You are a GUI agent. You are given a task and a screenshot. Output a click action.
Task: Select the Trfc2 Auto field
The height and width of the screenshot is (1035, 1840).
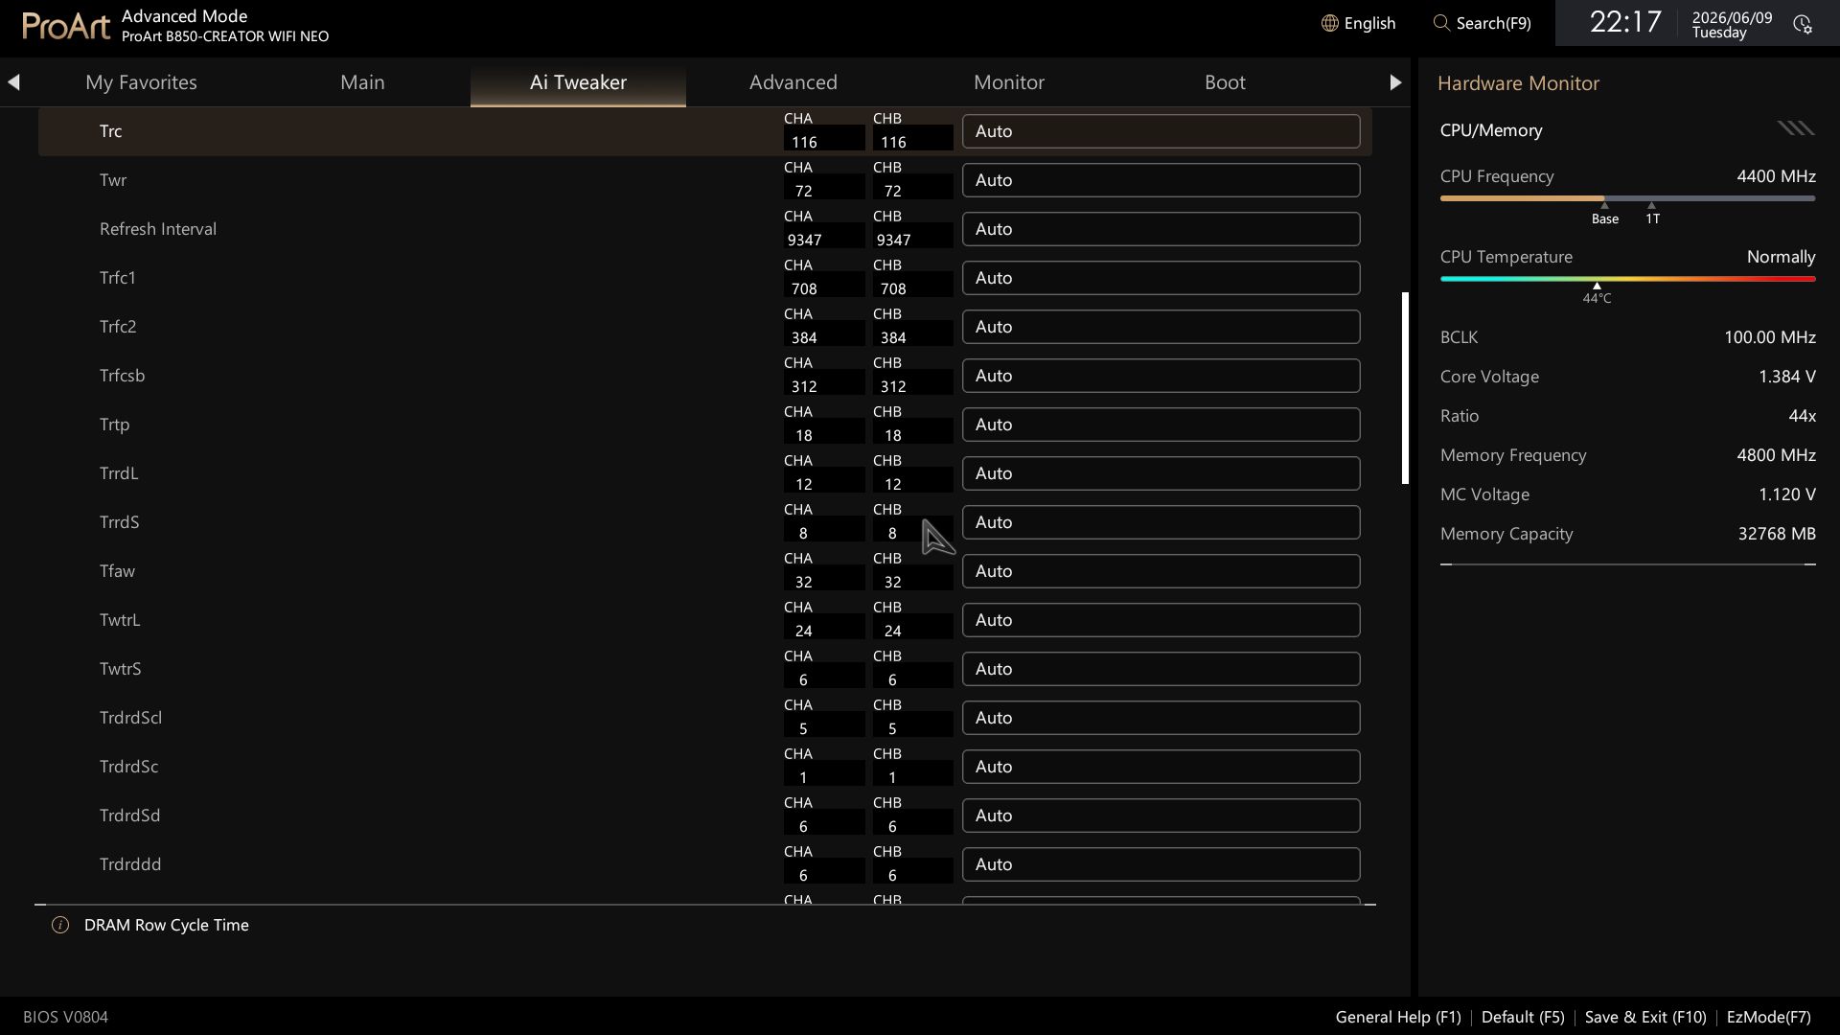1161,327
